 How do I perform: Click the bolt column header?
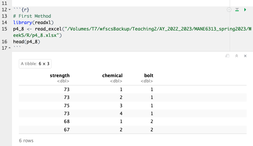[149, 75]
